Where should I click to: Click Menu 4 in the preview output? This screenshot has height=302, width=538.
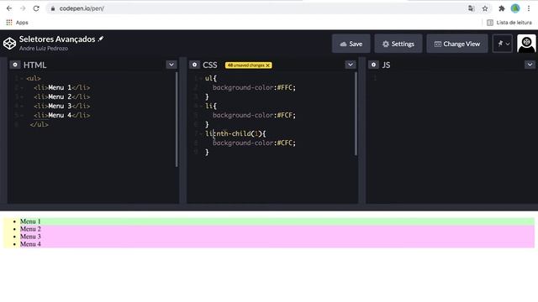[30, 244]
